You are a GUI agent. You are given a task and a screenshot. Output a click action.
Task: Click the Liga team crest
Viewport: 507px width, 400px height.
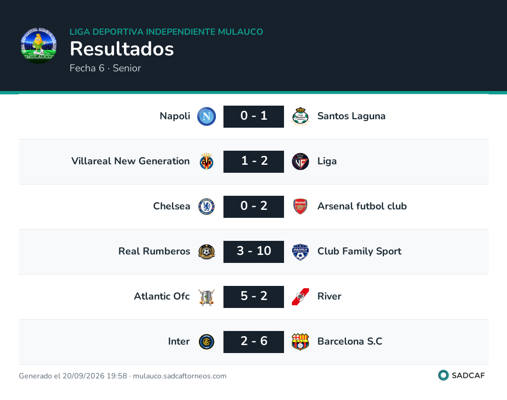(x=300, y=162)
